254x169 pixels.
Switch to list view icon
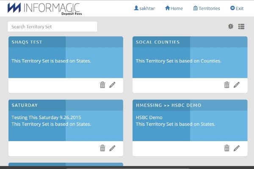tap(241, 27)
